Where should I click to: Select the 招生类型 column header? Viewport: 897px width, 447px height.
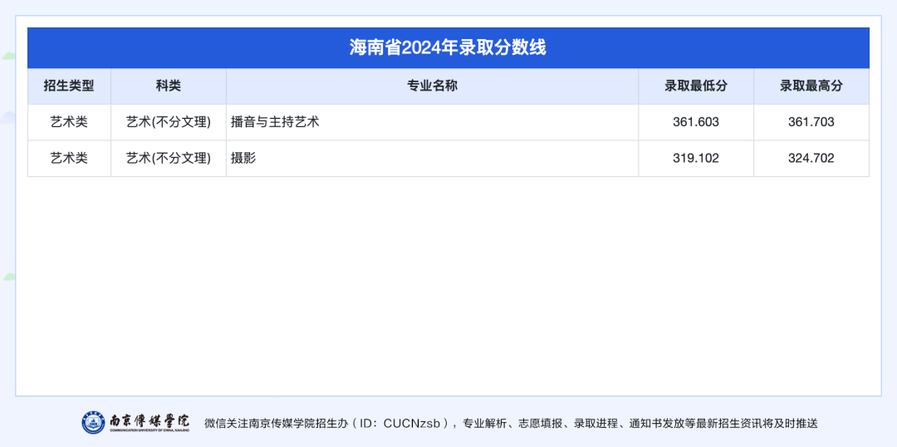point(69,86)
